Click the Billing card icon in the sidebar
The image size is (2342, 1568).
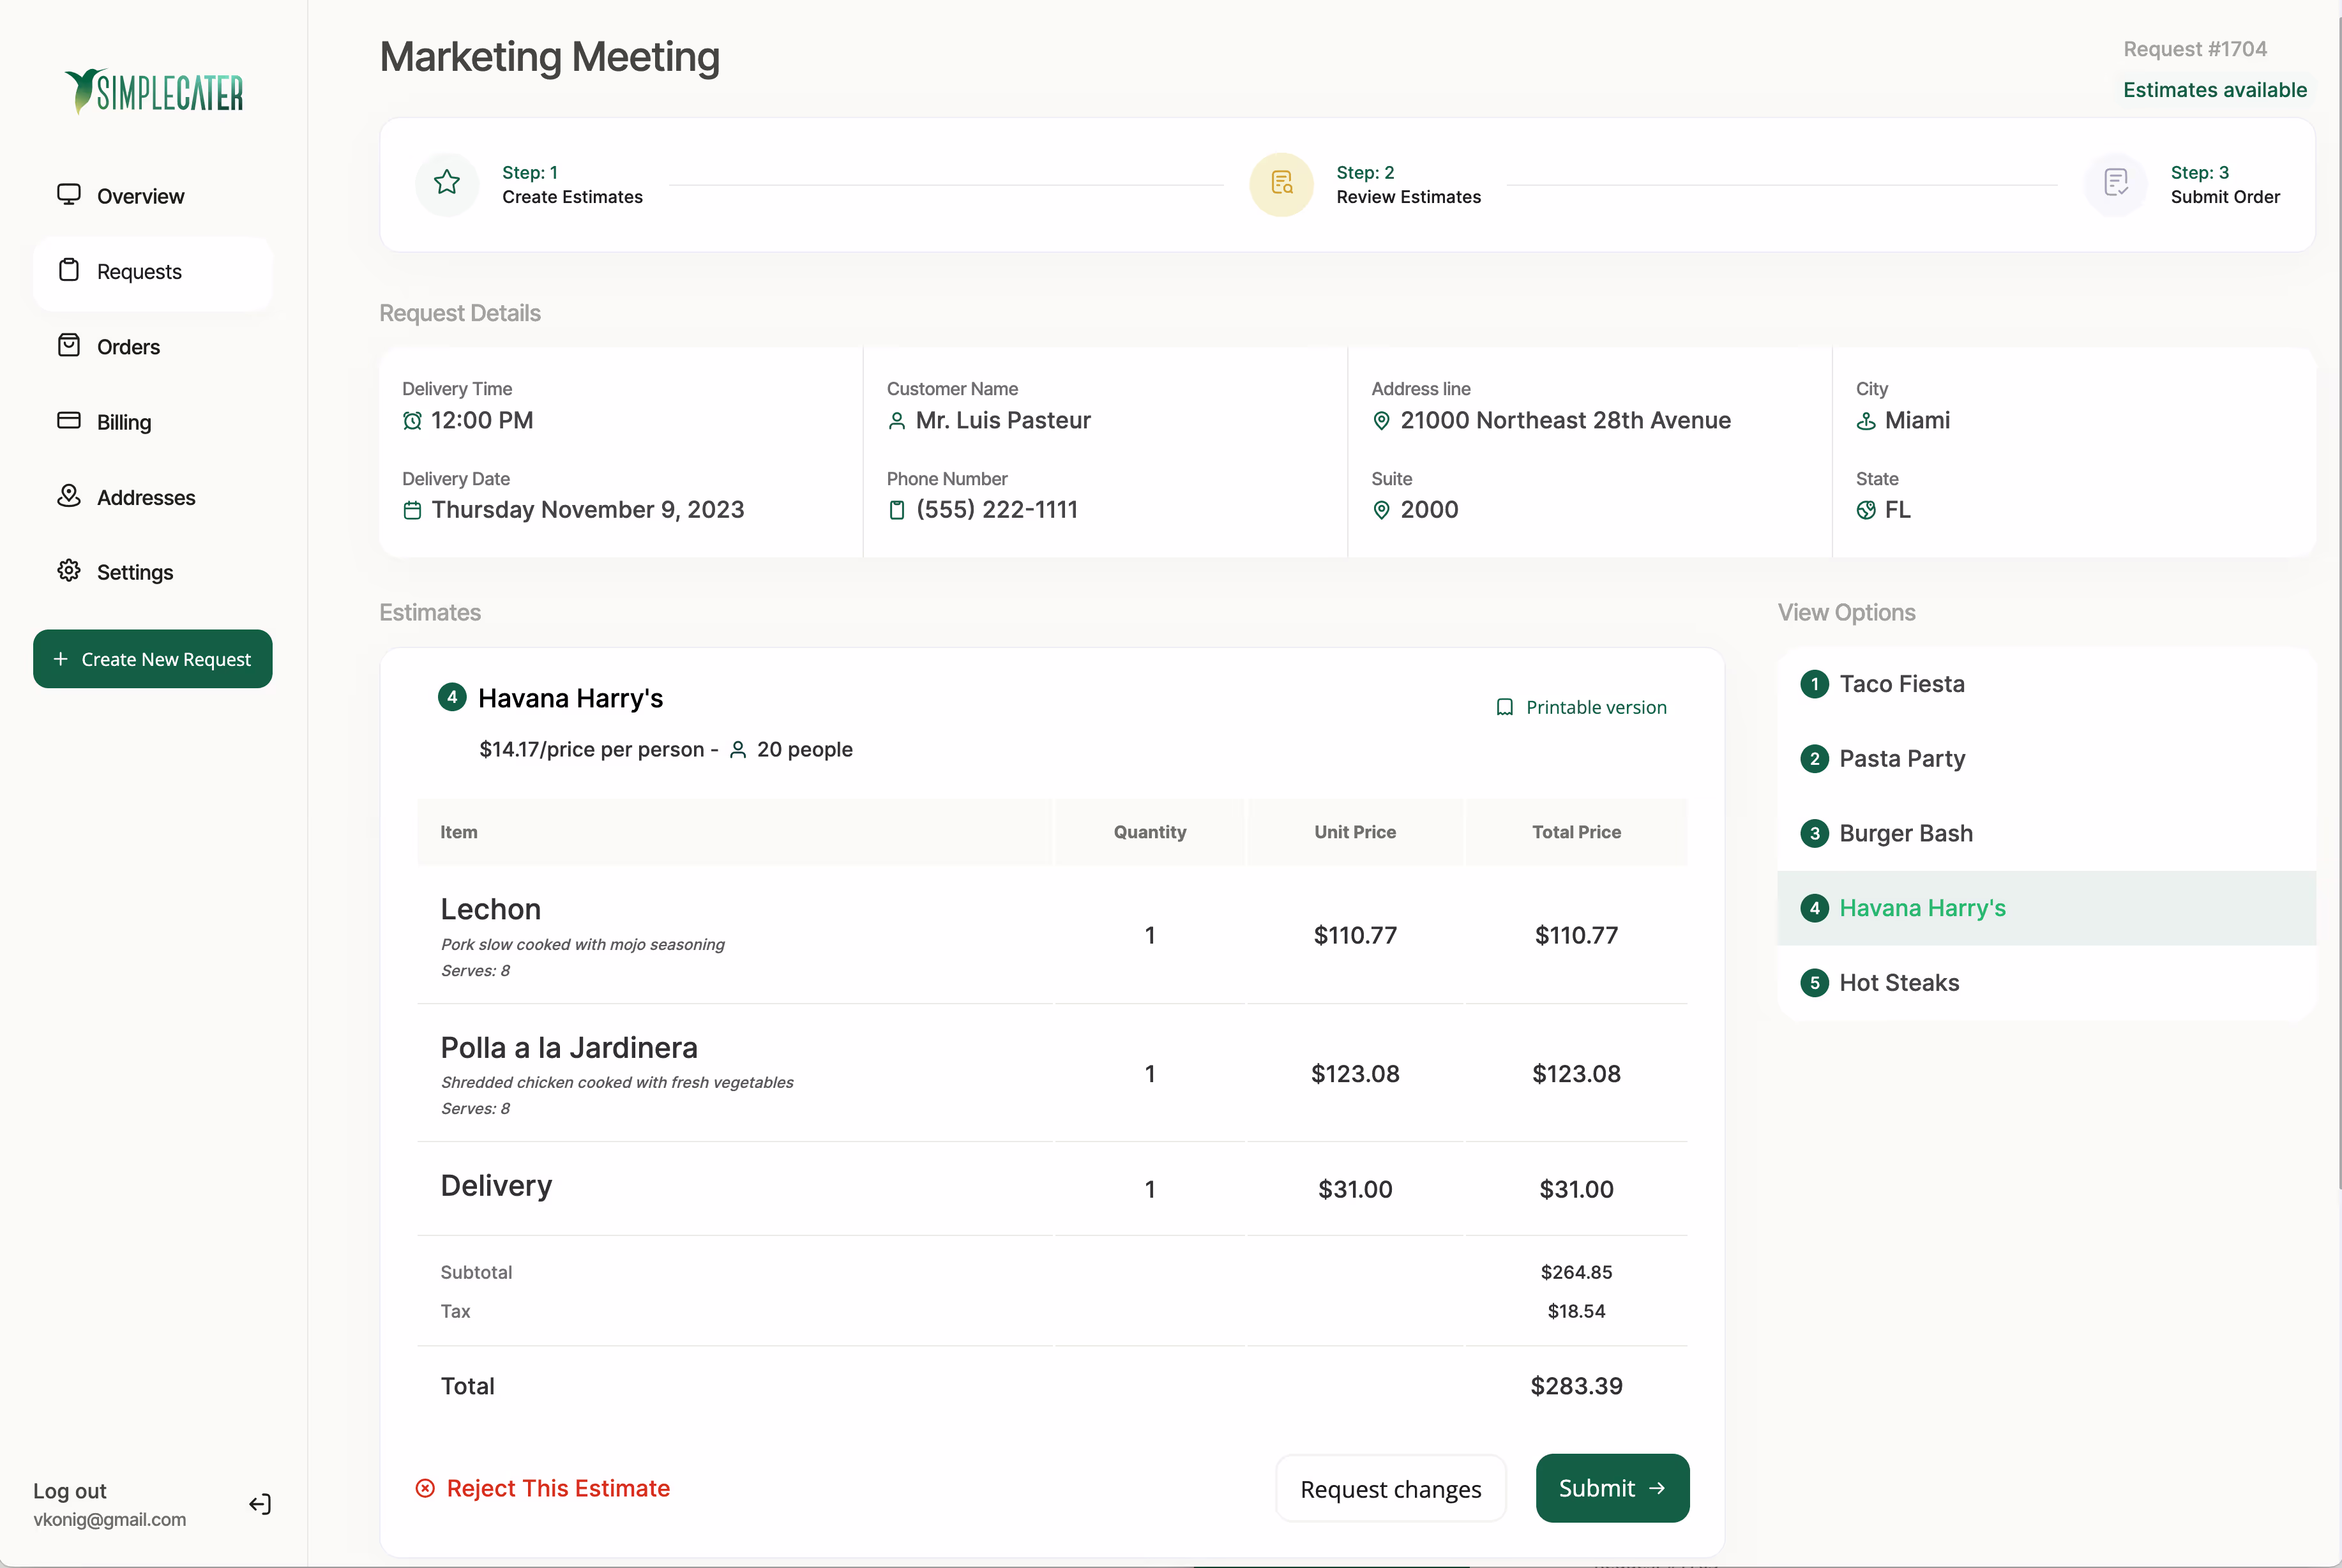(69, 421)
